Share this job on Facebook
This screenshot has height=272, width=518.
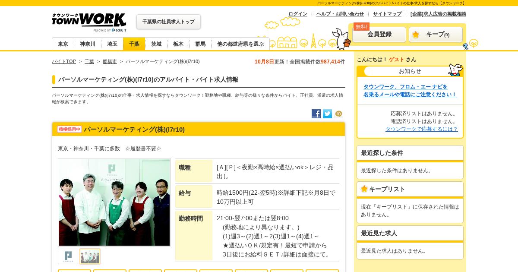(316, 114)
